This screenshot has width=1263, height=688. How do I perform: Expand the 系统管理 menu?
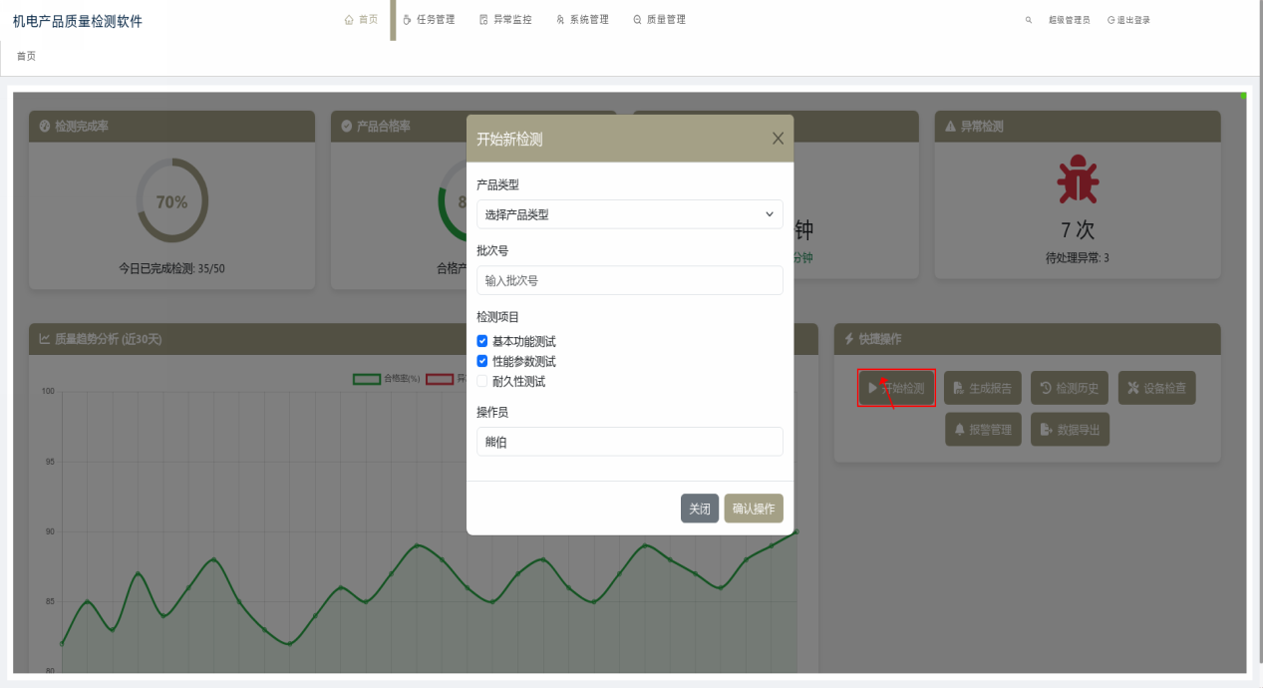582,20
